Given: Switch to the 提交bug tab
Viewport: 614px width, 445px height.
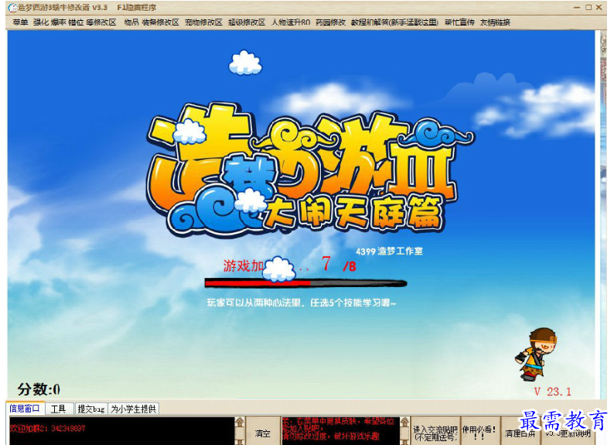Looking at the screenshot, I should 91,409.
